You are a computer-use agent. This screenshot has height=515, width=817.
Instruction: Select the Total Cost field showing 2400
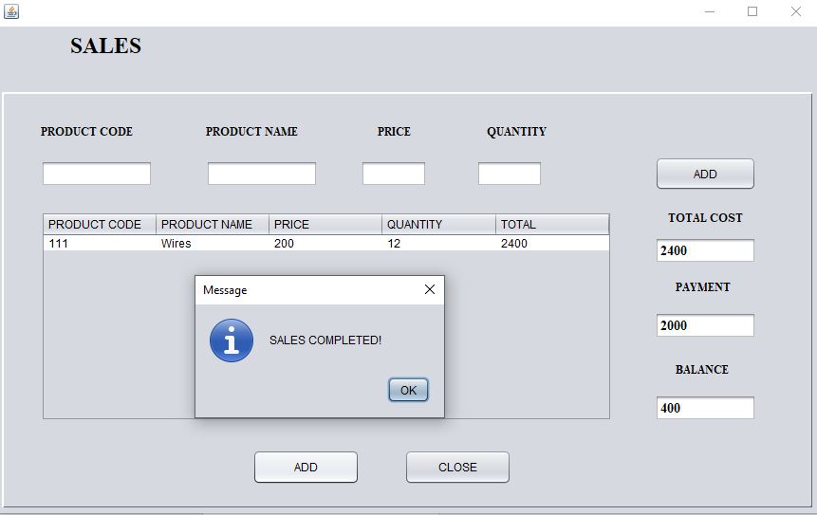coord(705,250)
